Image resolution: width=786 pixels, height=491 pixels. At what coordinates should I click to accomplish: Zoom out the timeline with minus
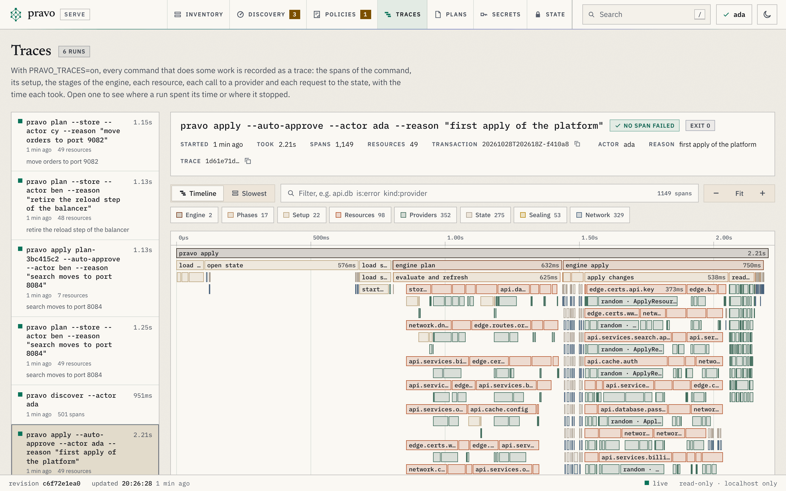point(716,193)
